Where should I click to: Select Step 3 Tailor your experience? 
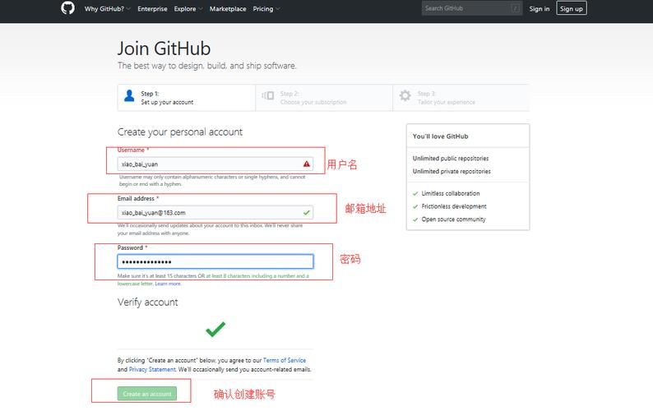(x=461, y=98)
